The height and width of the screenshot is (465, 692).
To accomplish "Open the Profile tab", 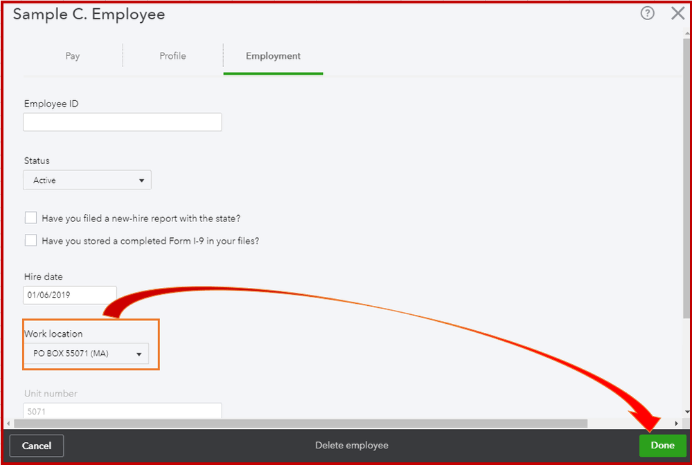I will tap(172, 56).
